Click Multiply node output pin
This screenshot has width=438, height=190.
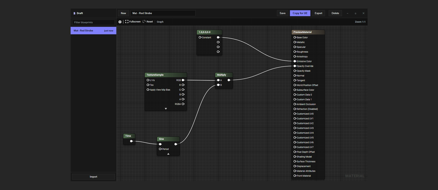click(x=229, y=80)
